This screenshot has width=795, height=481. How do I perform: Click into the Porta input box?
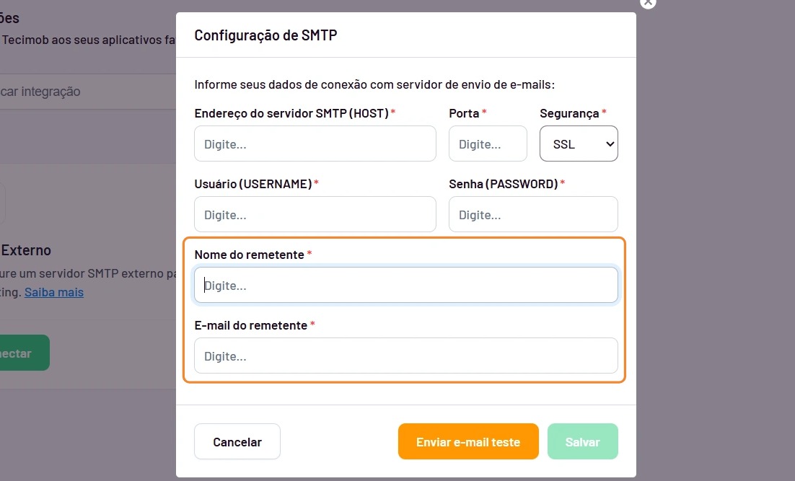[x=488, y=144]
